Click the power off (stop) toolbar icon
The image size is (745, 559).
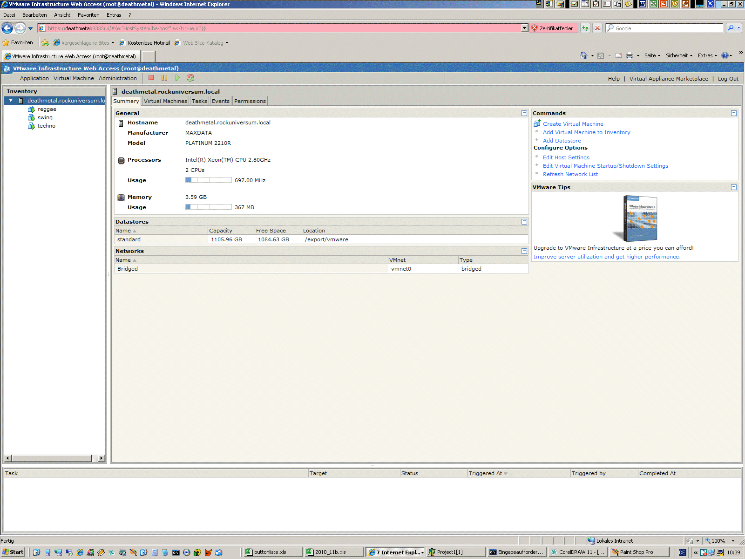point(151,78)
